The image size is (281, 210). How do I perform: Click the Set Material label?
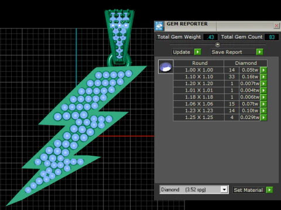(248, 190)
